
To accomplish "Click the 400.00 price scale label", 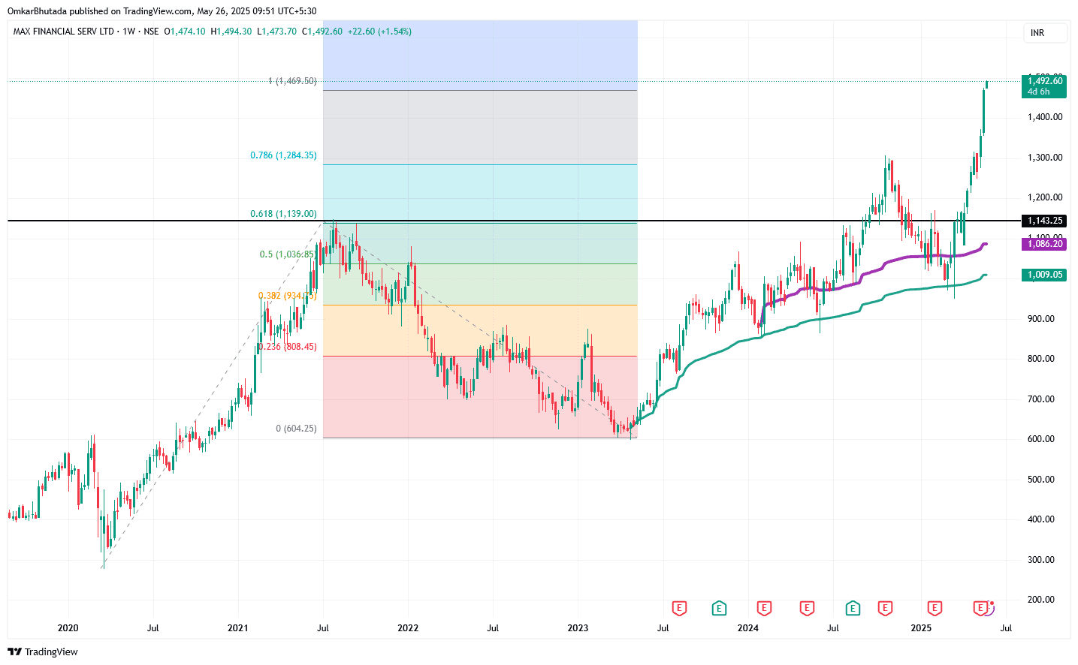I will tap(1041, 519).
